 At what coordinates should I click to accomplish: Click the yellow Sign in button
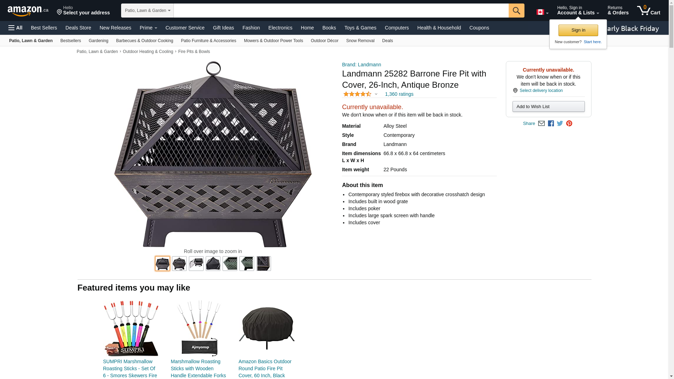point(578,30)
